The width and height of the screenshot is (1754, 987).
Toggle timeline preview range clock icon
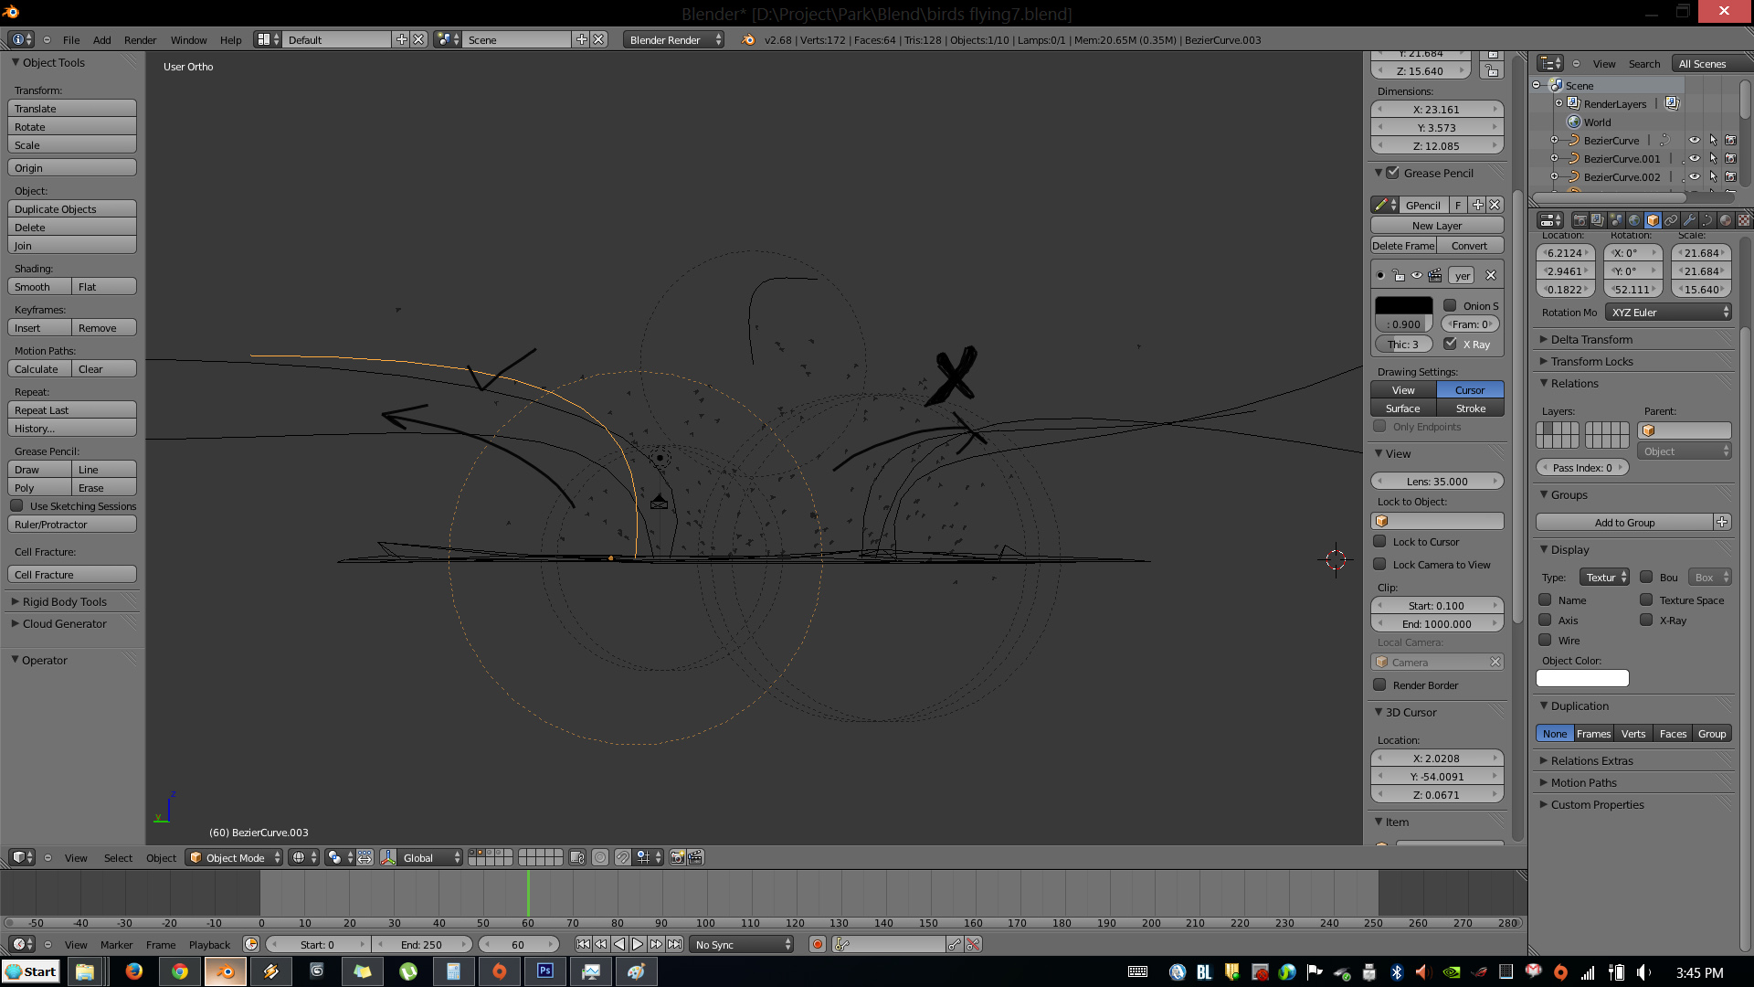[251, 945]
